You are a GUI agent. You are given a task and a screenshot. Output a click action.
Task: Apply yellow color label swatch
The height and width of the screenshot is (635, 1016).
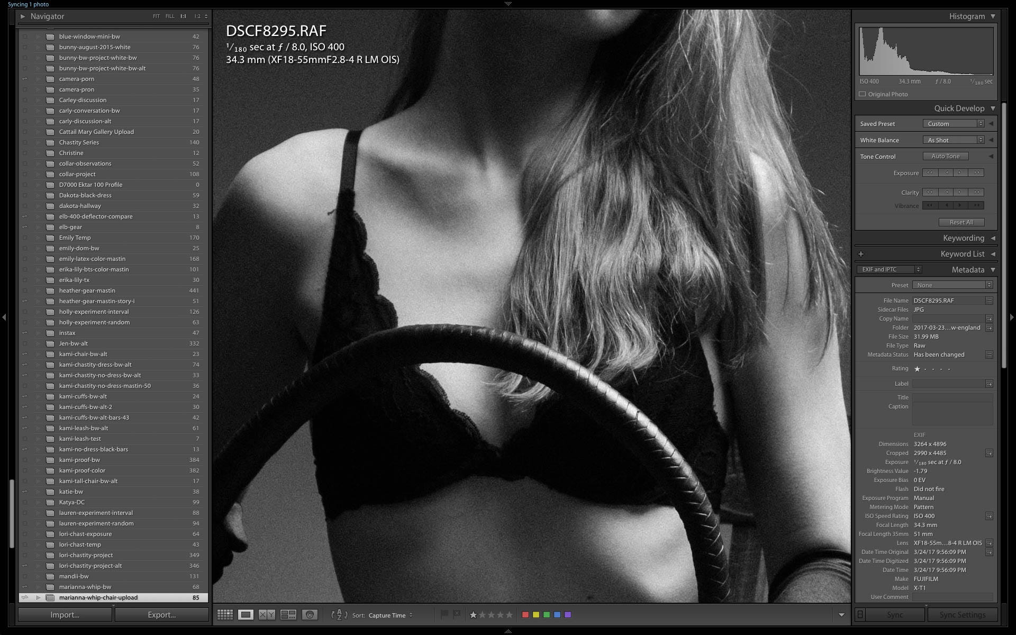coord(536,615)
